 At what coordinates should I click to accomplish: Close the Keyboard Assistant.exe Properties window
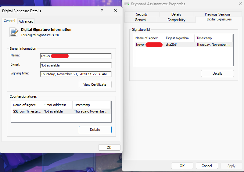pos(240,4)
